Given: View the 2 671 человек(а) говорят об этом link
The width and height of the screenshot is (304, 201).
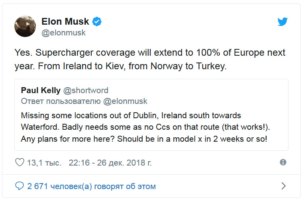Looking at the screenshot, I should pyautogui.click(x=91, y=186).
